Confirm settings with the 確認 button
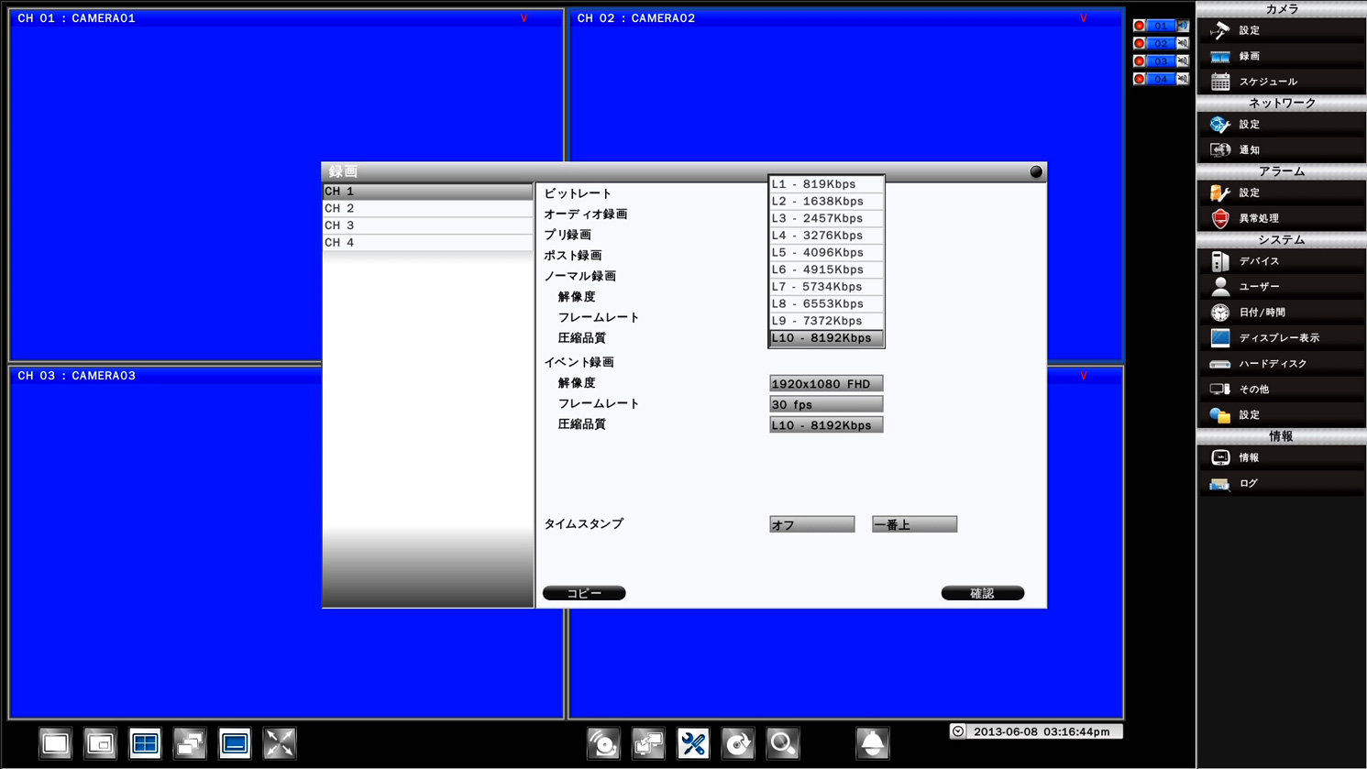 (x=982, y=592)
